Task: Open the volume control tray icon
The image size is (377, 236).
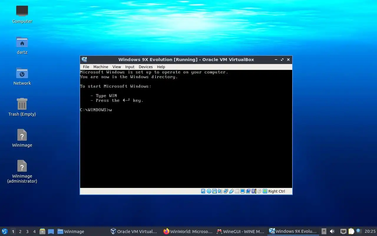Action: coord(332,232)
